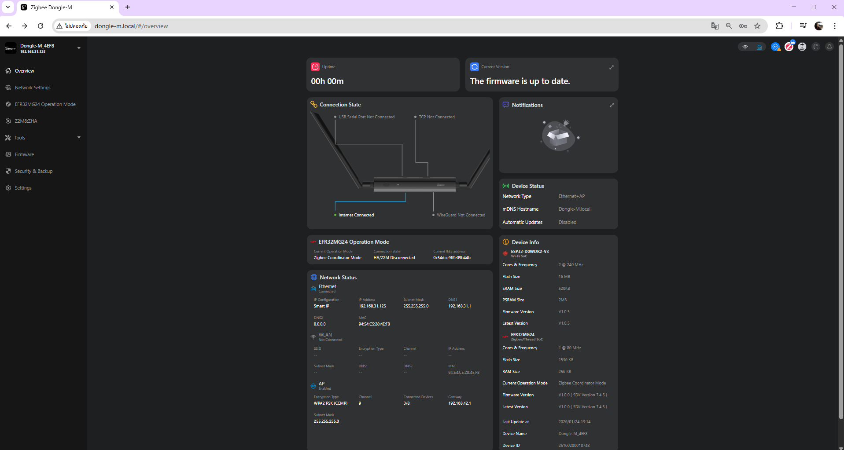
Task: Go to EFR32MG24 Operation Mode page
Action: tap(45, 104)
